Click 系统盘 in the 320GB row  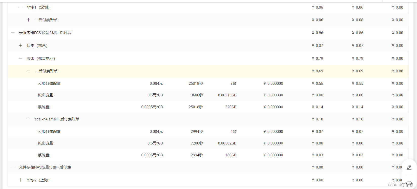[x=44, y=107]
